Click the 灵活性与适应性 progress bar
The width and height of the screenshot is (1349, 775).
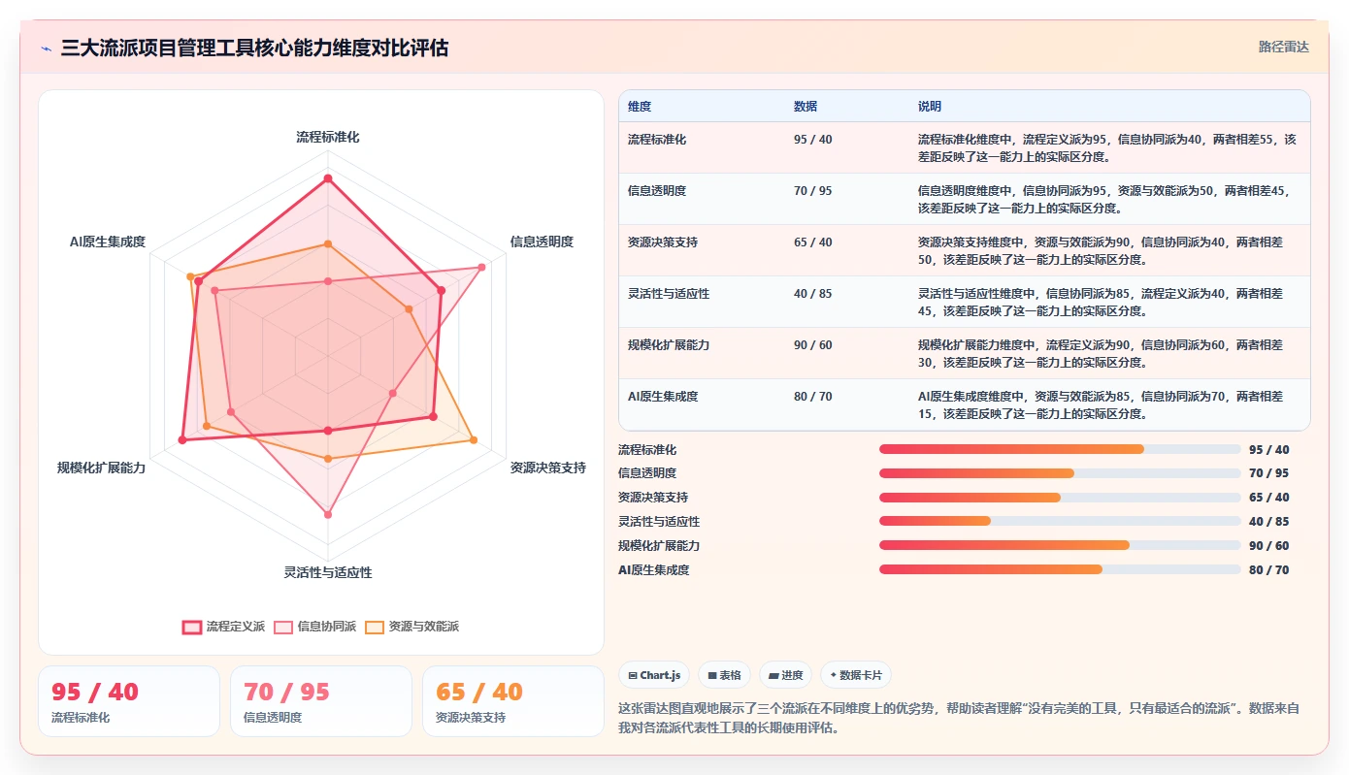(1060, 522)
